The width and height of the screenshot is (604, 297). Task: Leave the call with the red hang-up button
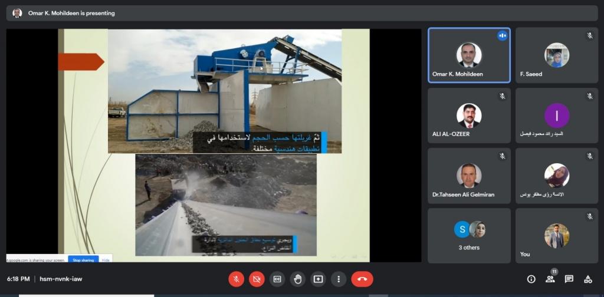pyautogui.click(x=362, y=279)
